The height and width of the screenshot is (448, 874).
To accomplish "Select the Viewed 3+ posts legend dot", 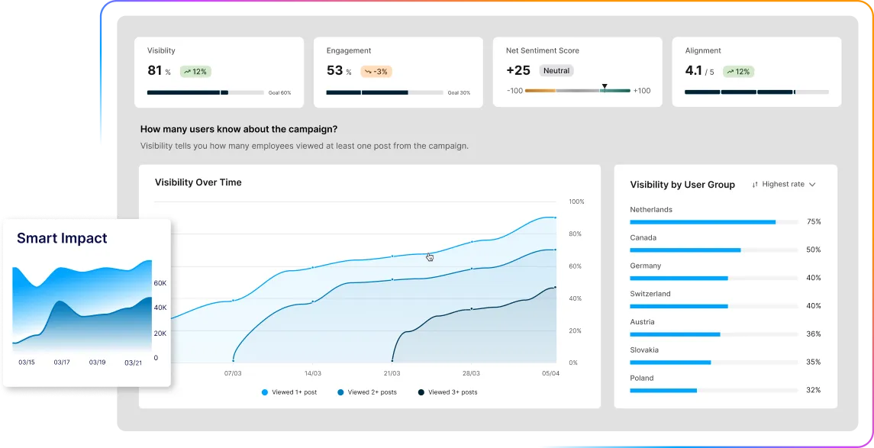I will click(422, 392).
